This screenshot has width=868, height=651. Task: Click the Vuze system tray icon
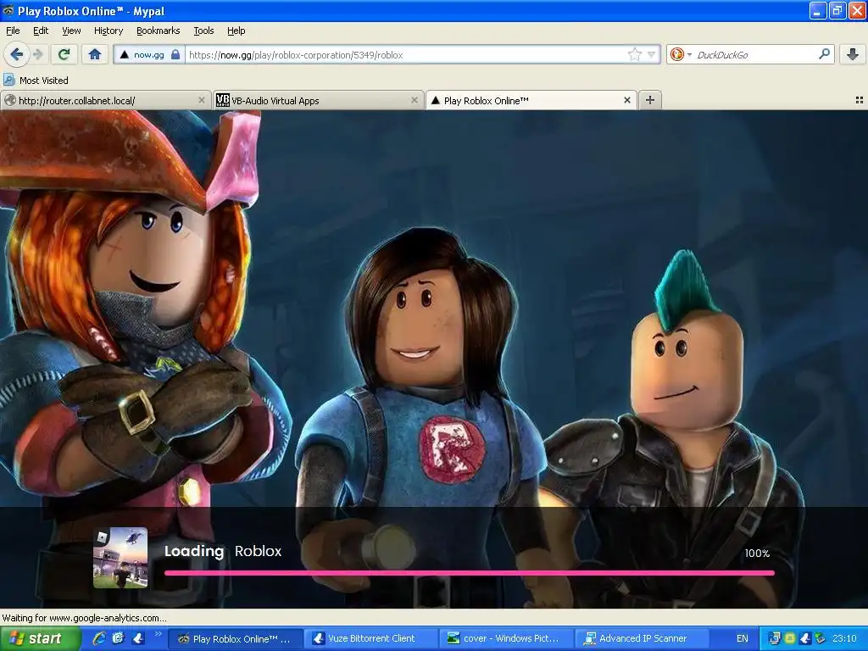coord(805,638)
